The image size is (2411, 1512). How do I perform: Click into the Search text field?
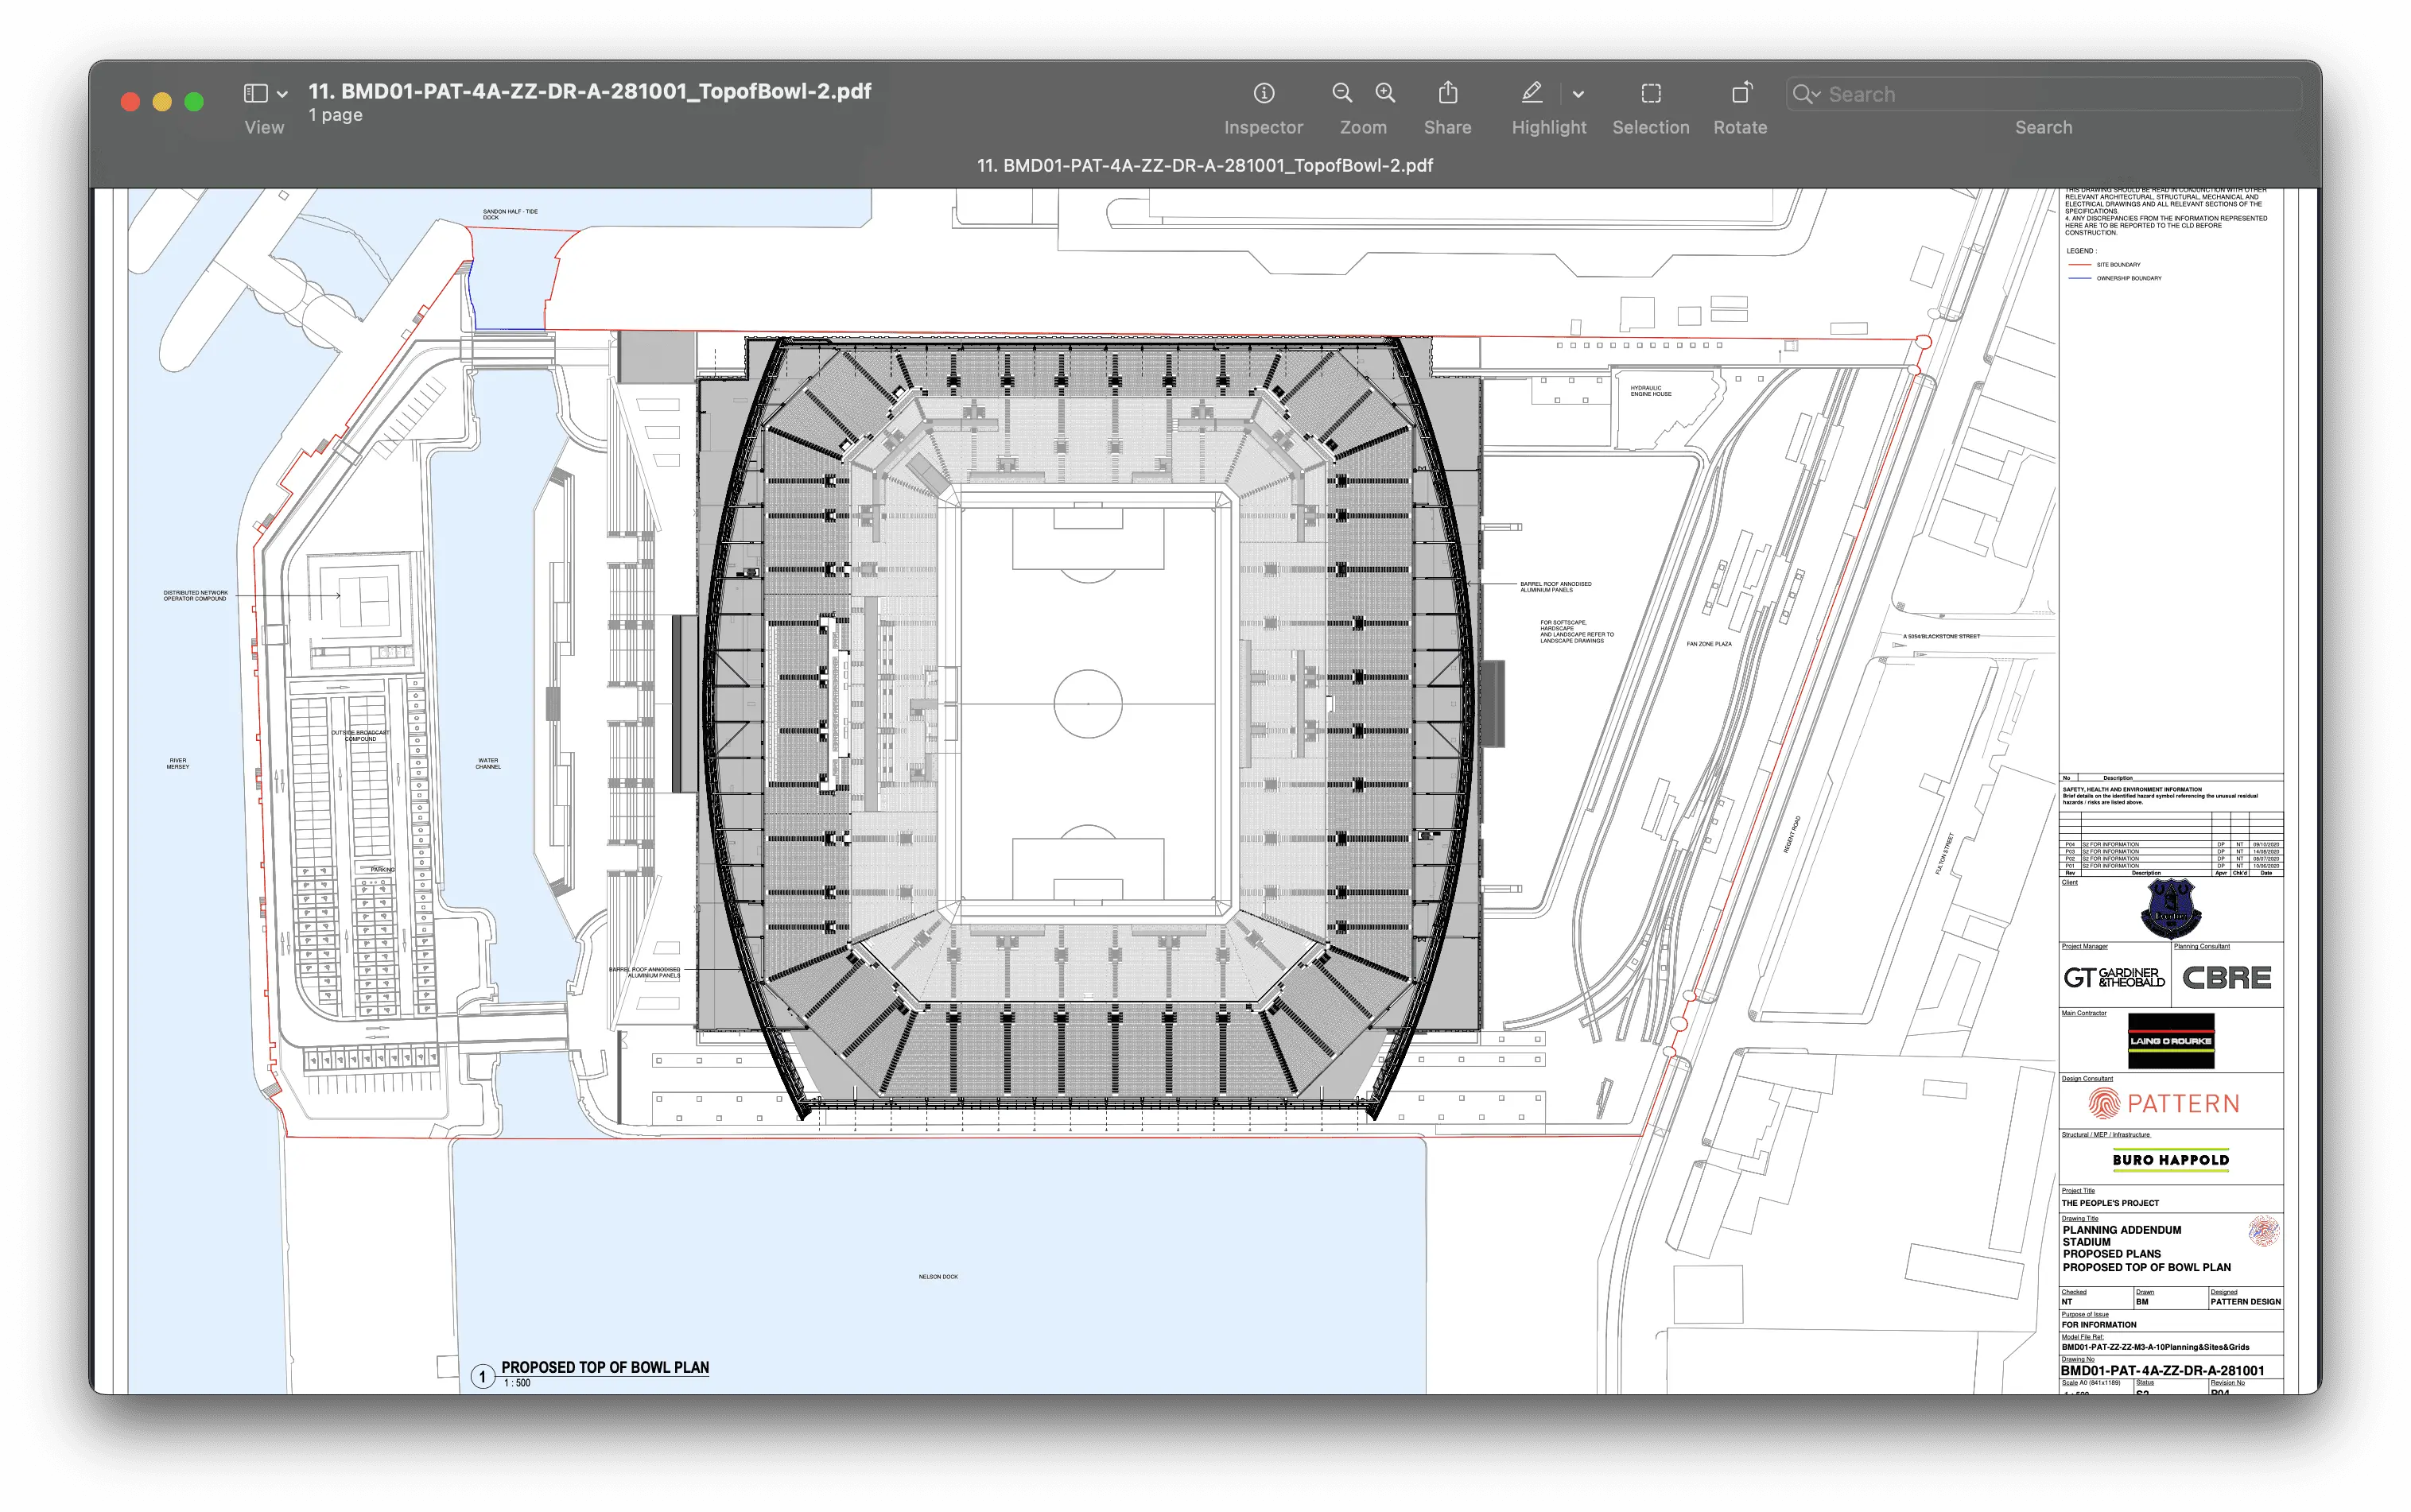2050,94
